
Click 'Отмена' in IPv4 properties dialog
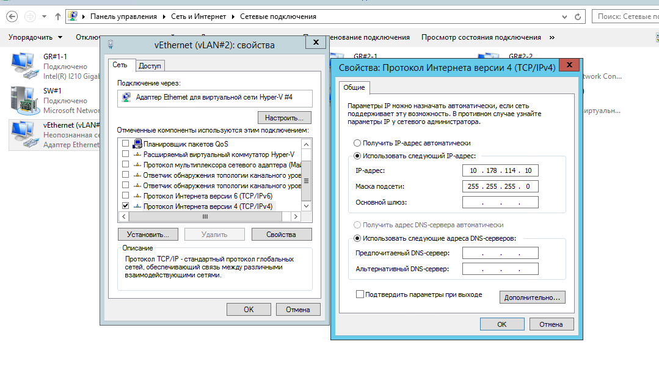[x=551, y=324]
